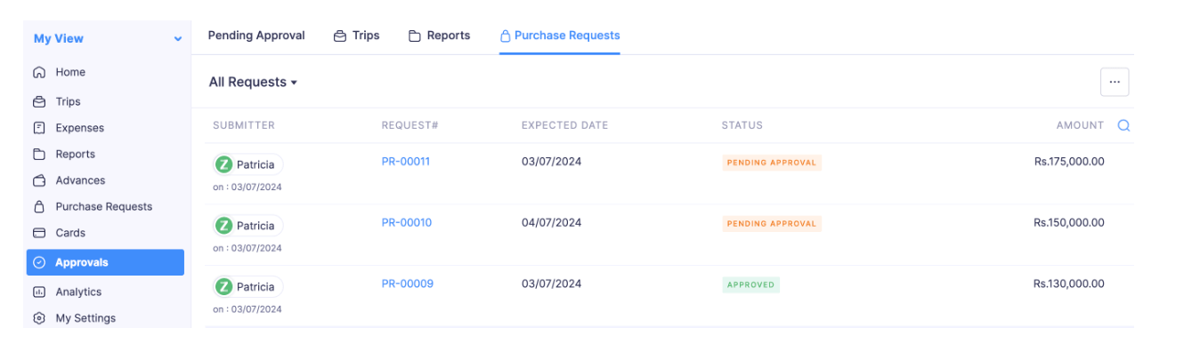The height and width of the screenshot is (352, 1184).
Task: Click amount Rs.130,000.00
Action: pos(1069,284)
